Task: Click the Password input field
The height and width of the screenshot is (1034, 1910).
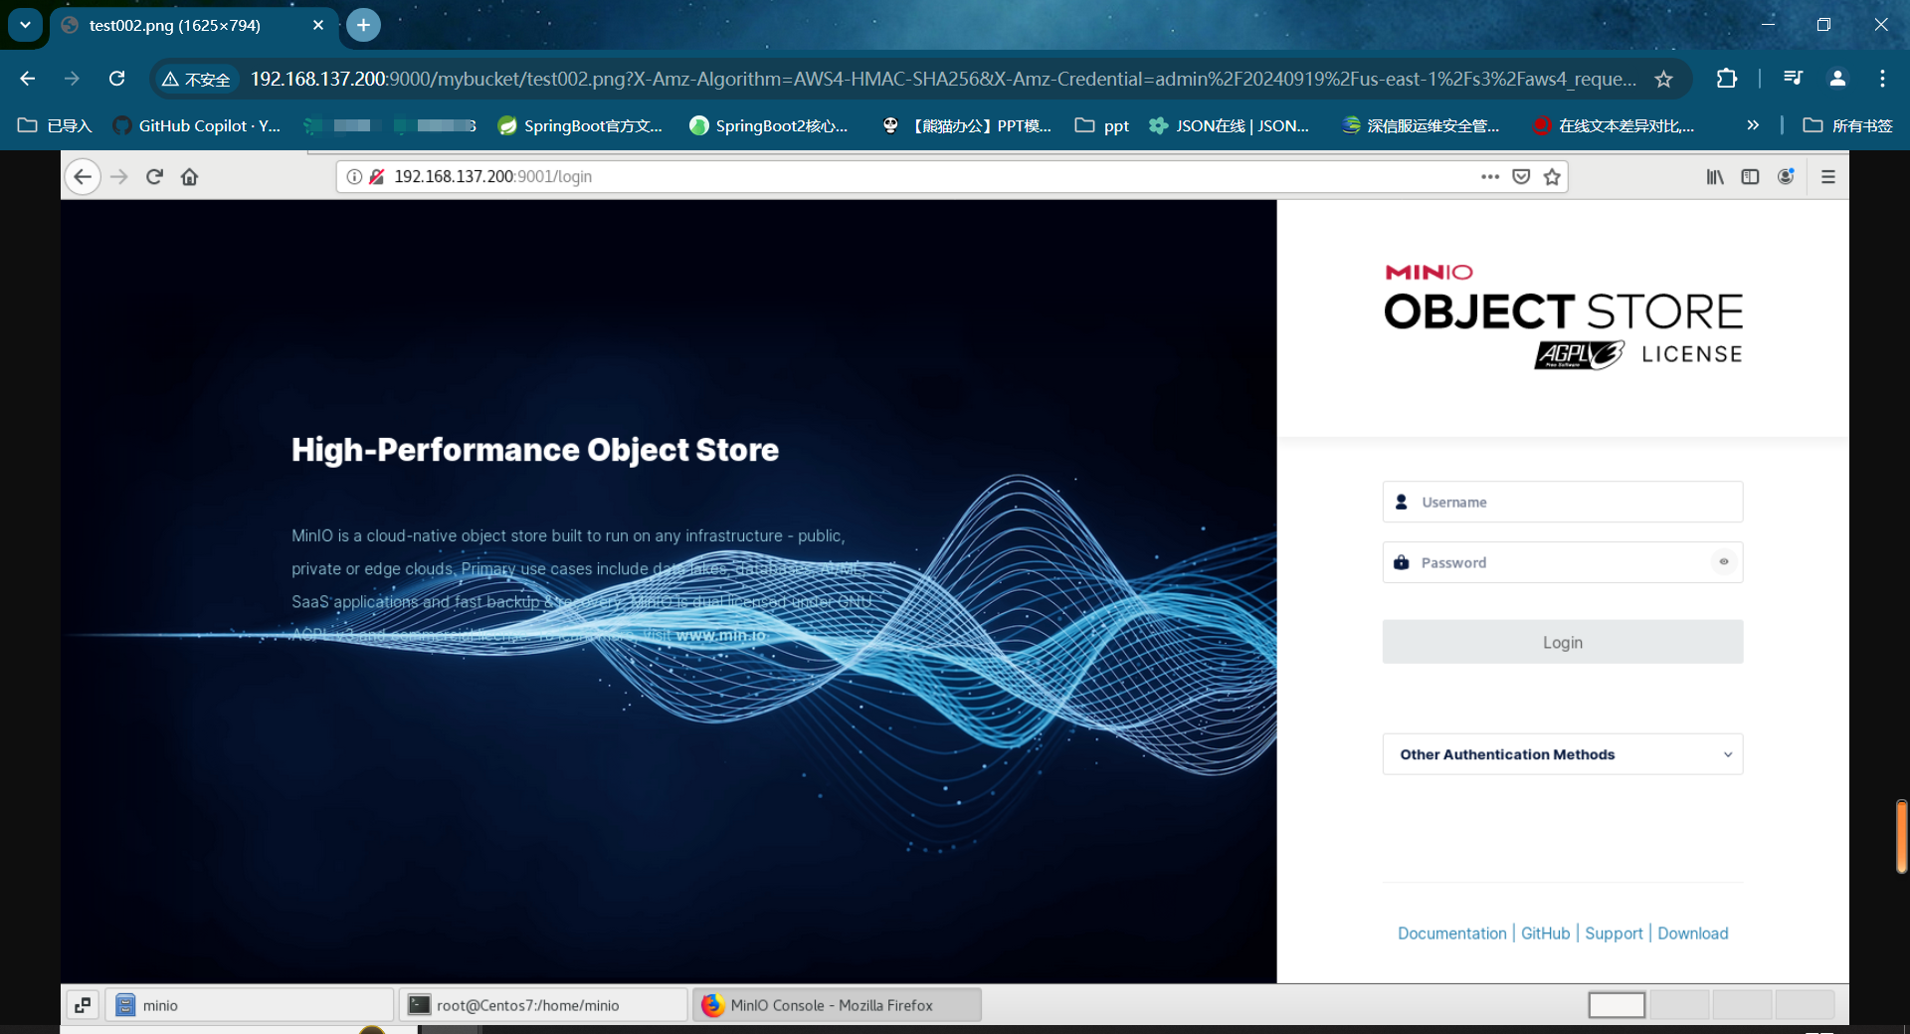Action: [x=1562, y=562]
